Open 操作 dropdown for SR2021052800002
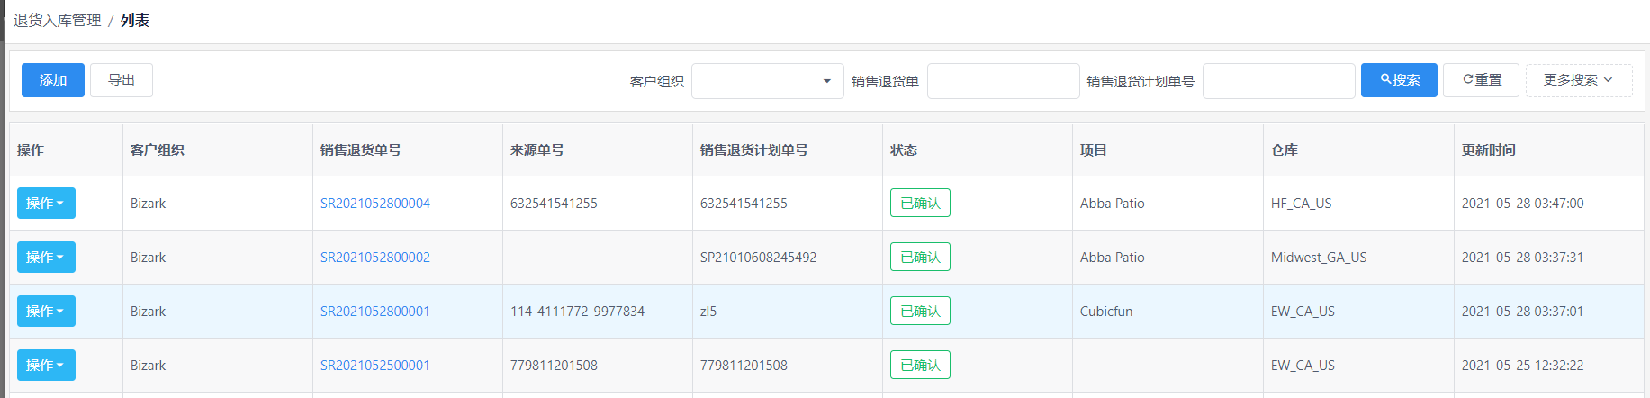Screen dimensions: 1650x398 pyautogui.click(x=46, y=258)
